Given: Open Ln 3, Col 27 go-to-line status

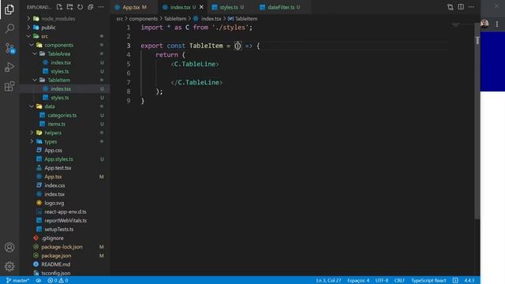Looking at the screenshot, I should (x=328, y=281).
